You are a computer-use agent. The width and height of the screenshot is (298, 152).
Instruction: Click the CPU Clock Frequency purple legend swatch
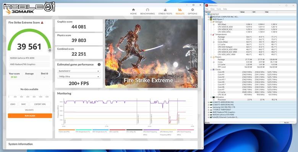(151, 130)
